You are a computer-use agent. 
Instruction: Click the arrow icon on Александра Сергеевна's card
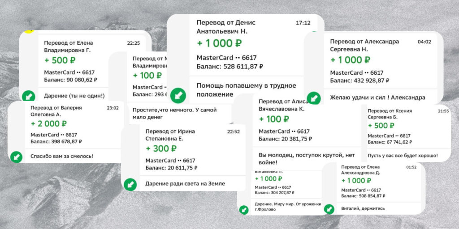(312, 98)
